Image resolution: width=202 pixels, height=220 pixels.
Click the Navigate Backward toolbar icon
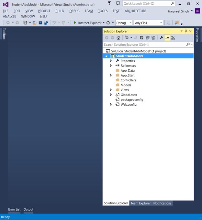tap(8, 23)
